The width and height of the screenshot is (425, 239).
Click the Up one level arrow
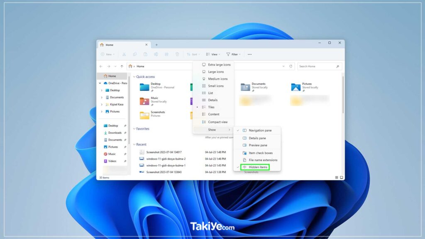coord(122,66)
